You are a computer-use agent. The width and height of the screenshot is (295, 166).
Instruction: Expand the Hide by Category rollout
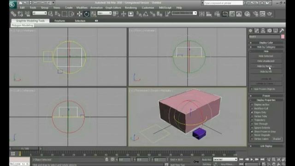(266, 47)
